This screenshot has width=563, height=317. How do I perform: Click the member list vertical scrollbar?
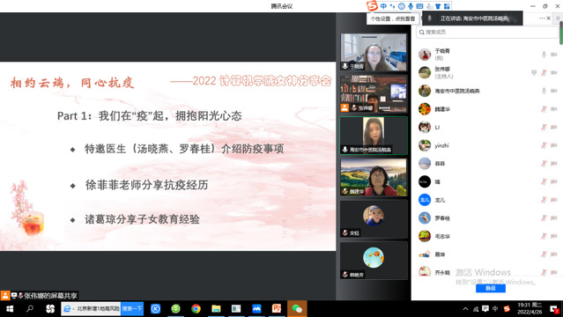(x=561, y=33)
